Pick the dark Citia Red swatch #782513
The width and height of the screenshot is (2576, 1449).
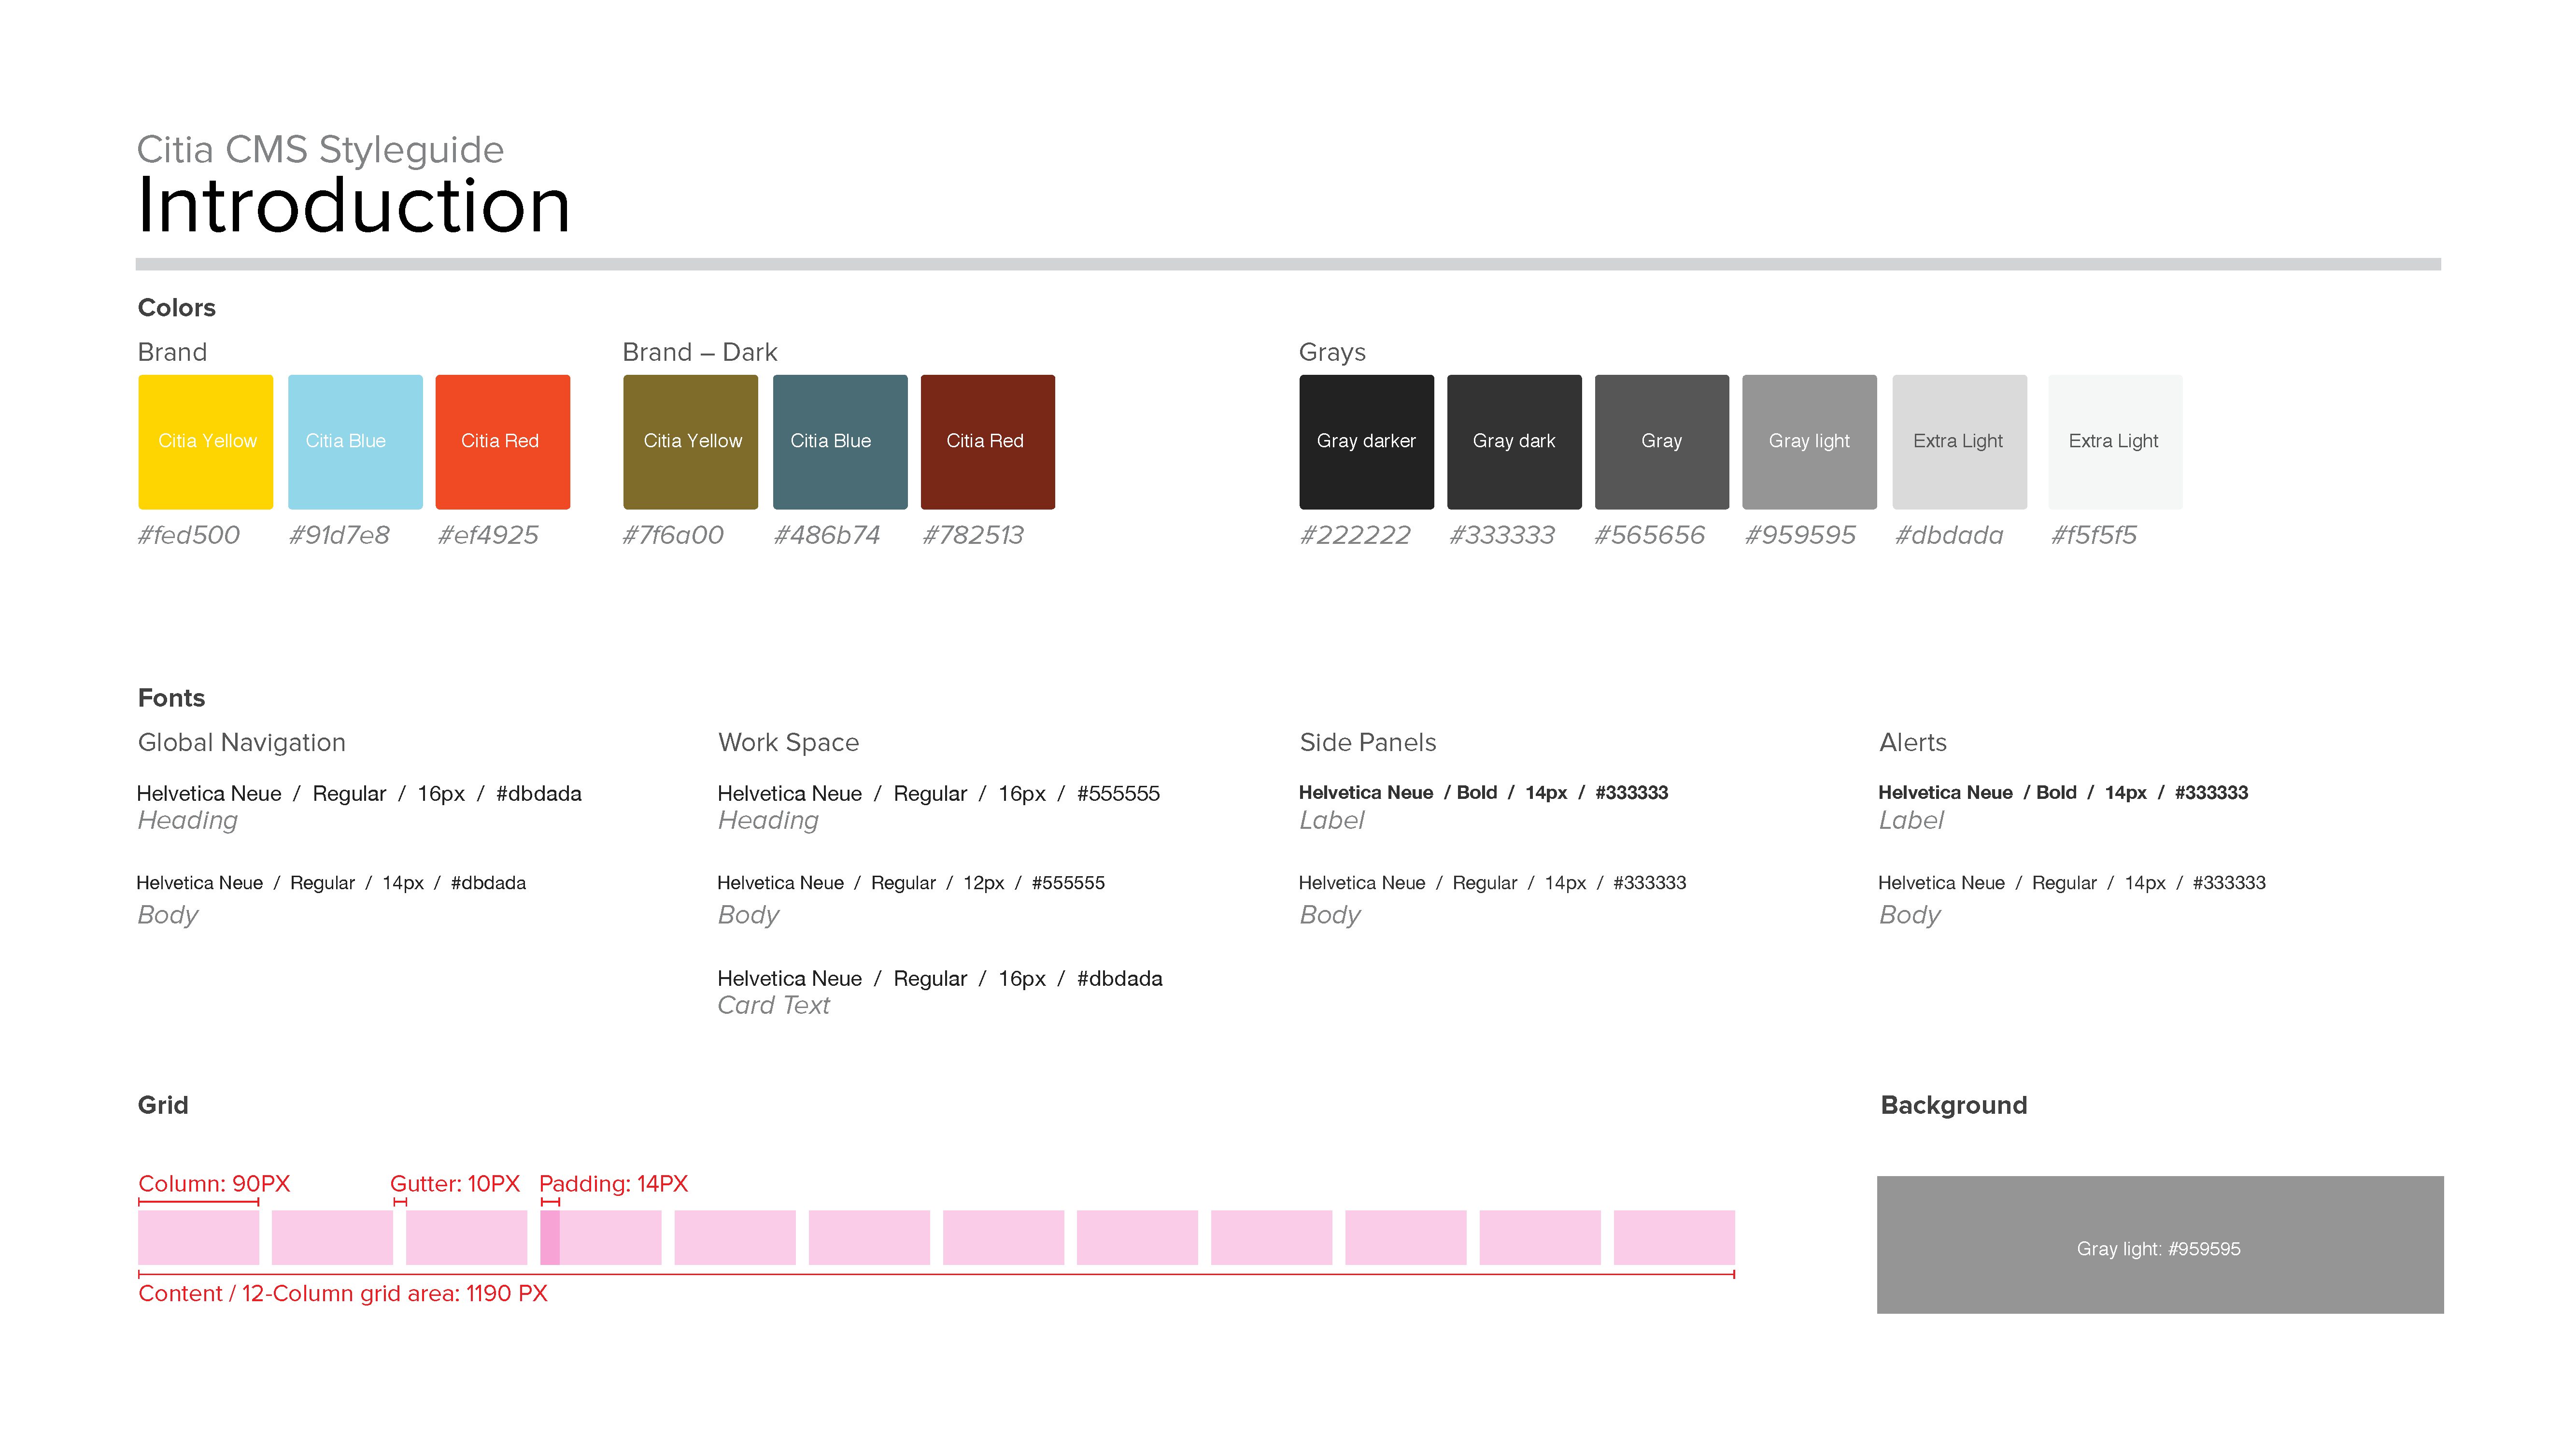pos(988,441)
